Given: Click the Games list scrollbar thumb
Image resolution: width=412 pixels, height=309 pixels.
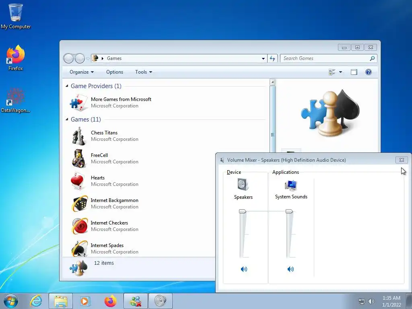Looking at the screenshot, I should point(272,119).
